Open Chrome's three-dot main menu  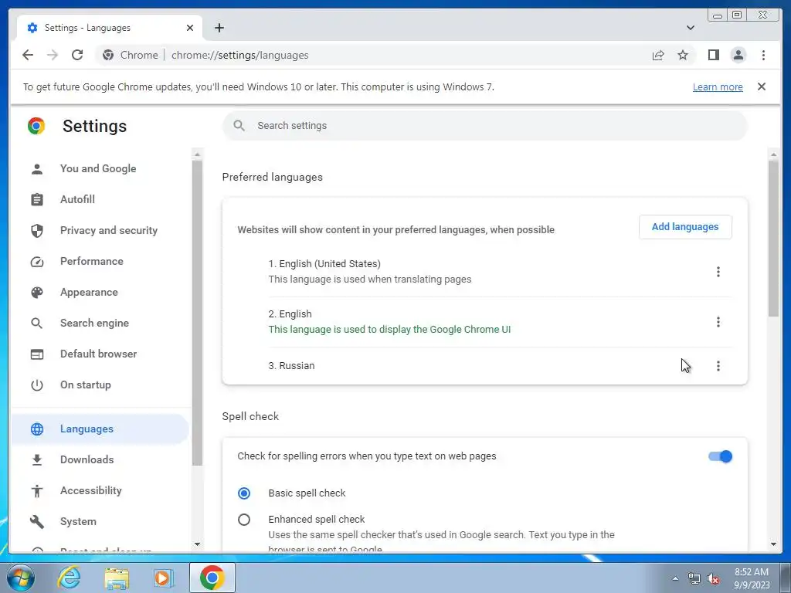763,55
